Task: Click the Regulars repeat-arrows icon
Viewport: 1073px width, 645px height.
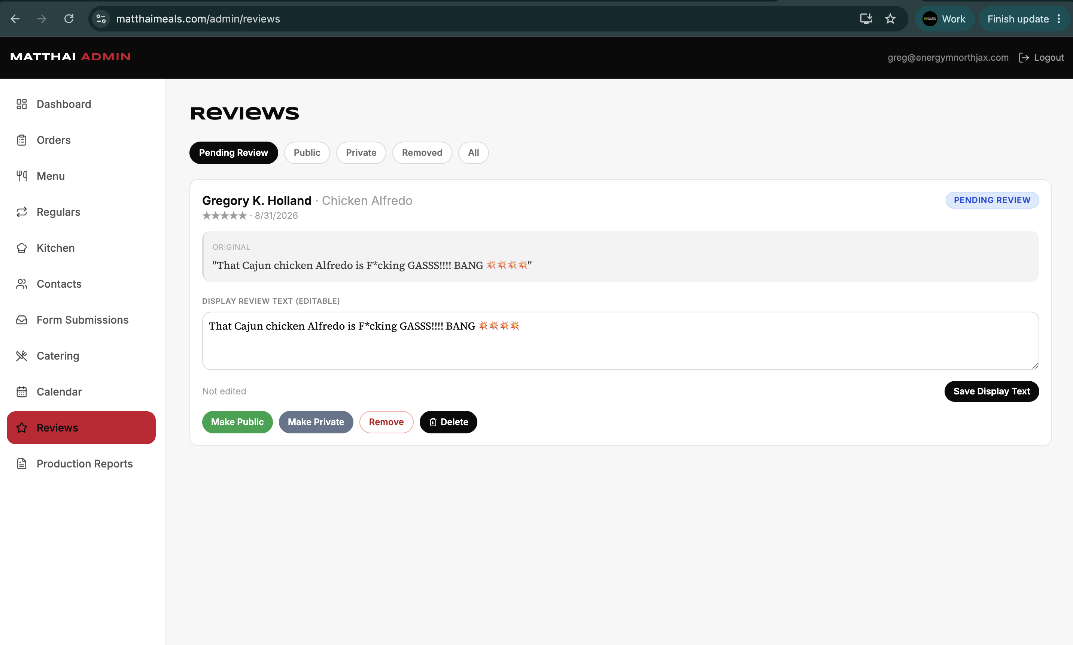Action: tap(22, 212)
